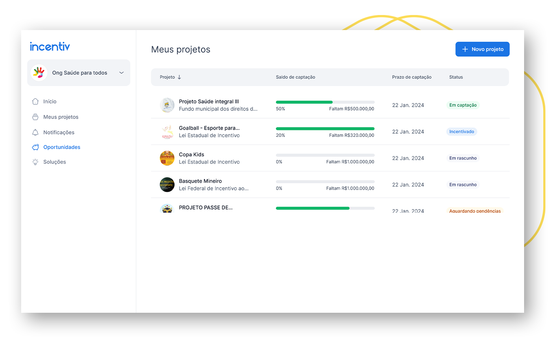Click the Copa Kids empty progress bar
This screenshot has height=342, width=555.
click(325, 155)
